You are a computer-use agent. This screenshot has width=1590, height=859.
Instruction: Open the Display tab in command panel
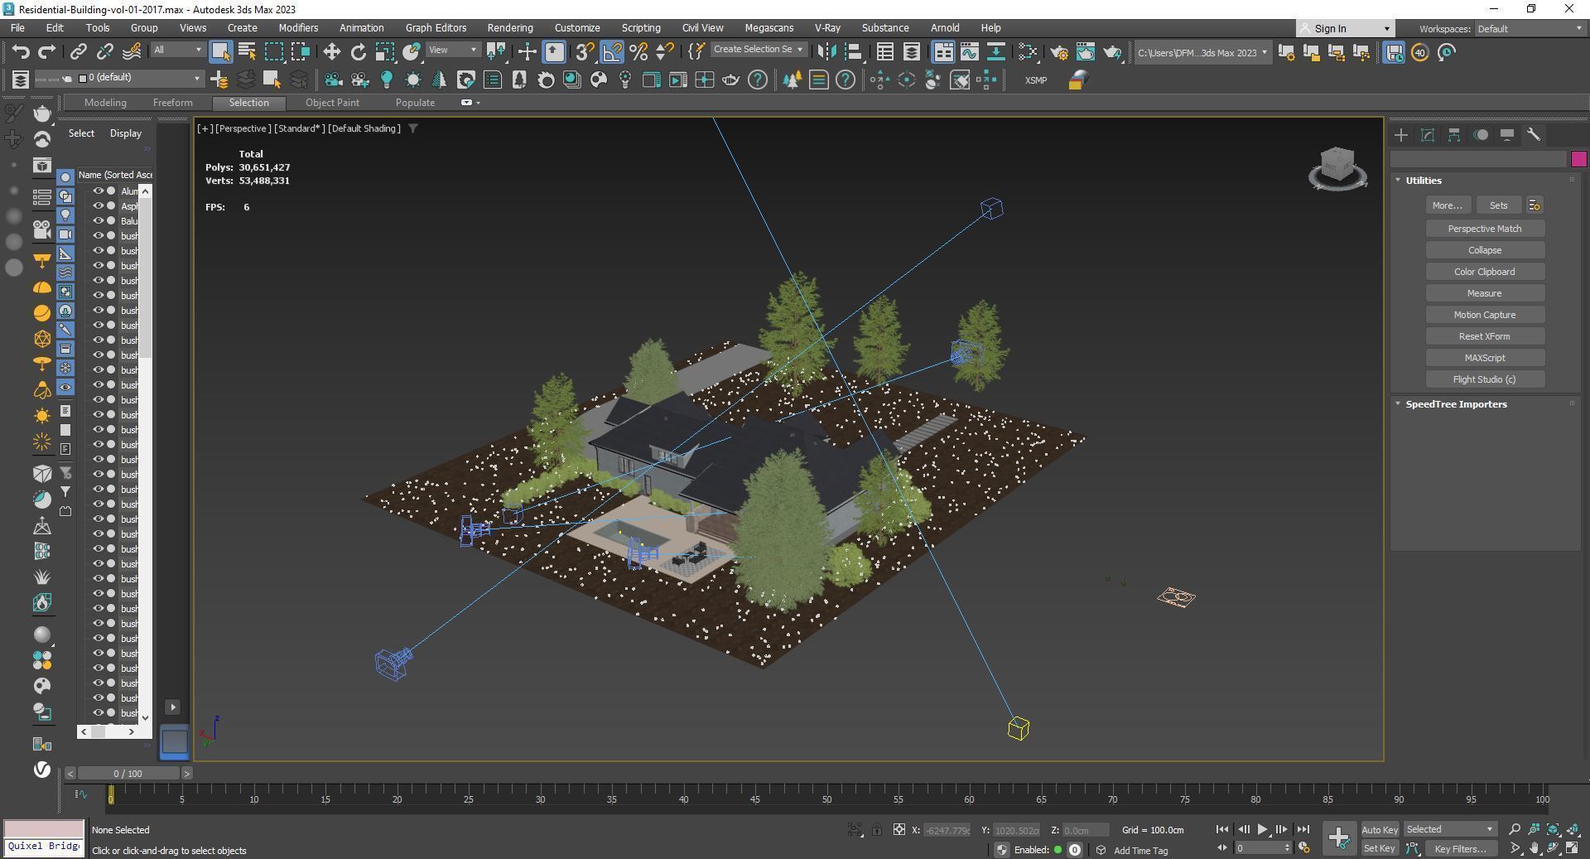pyautogui.click(x=1507, y=135)
